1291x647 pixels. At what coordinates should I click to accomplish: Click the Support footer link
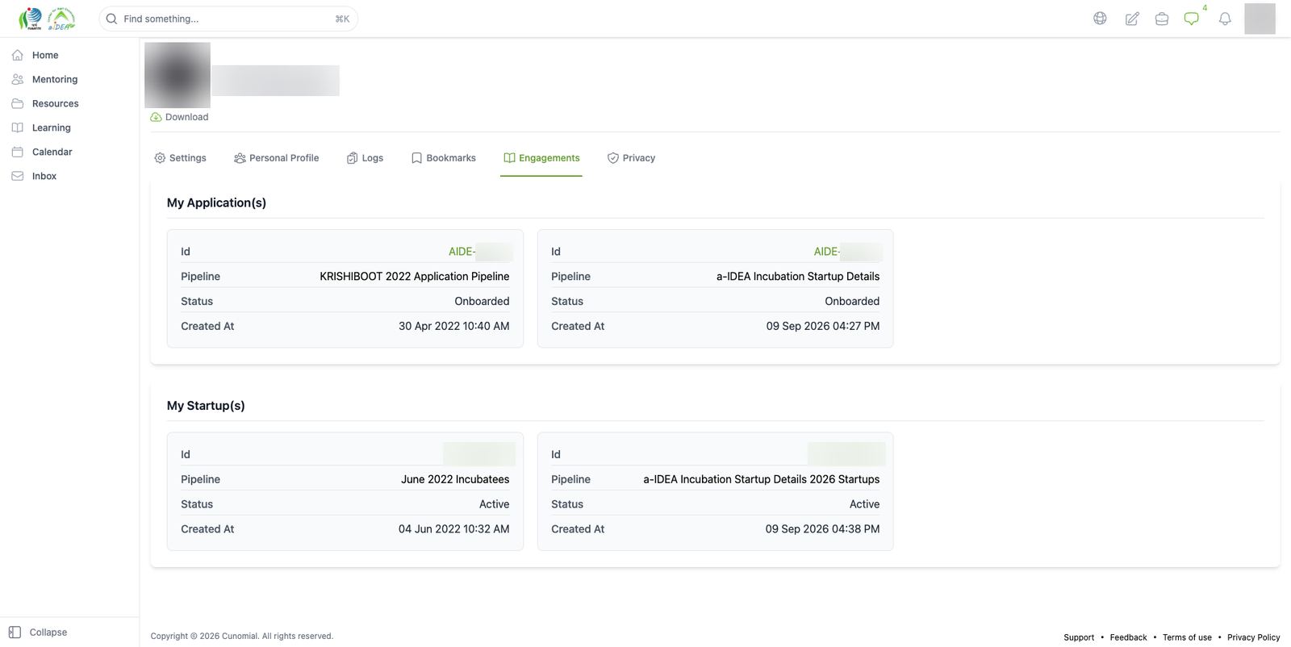[1079, 637]
